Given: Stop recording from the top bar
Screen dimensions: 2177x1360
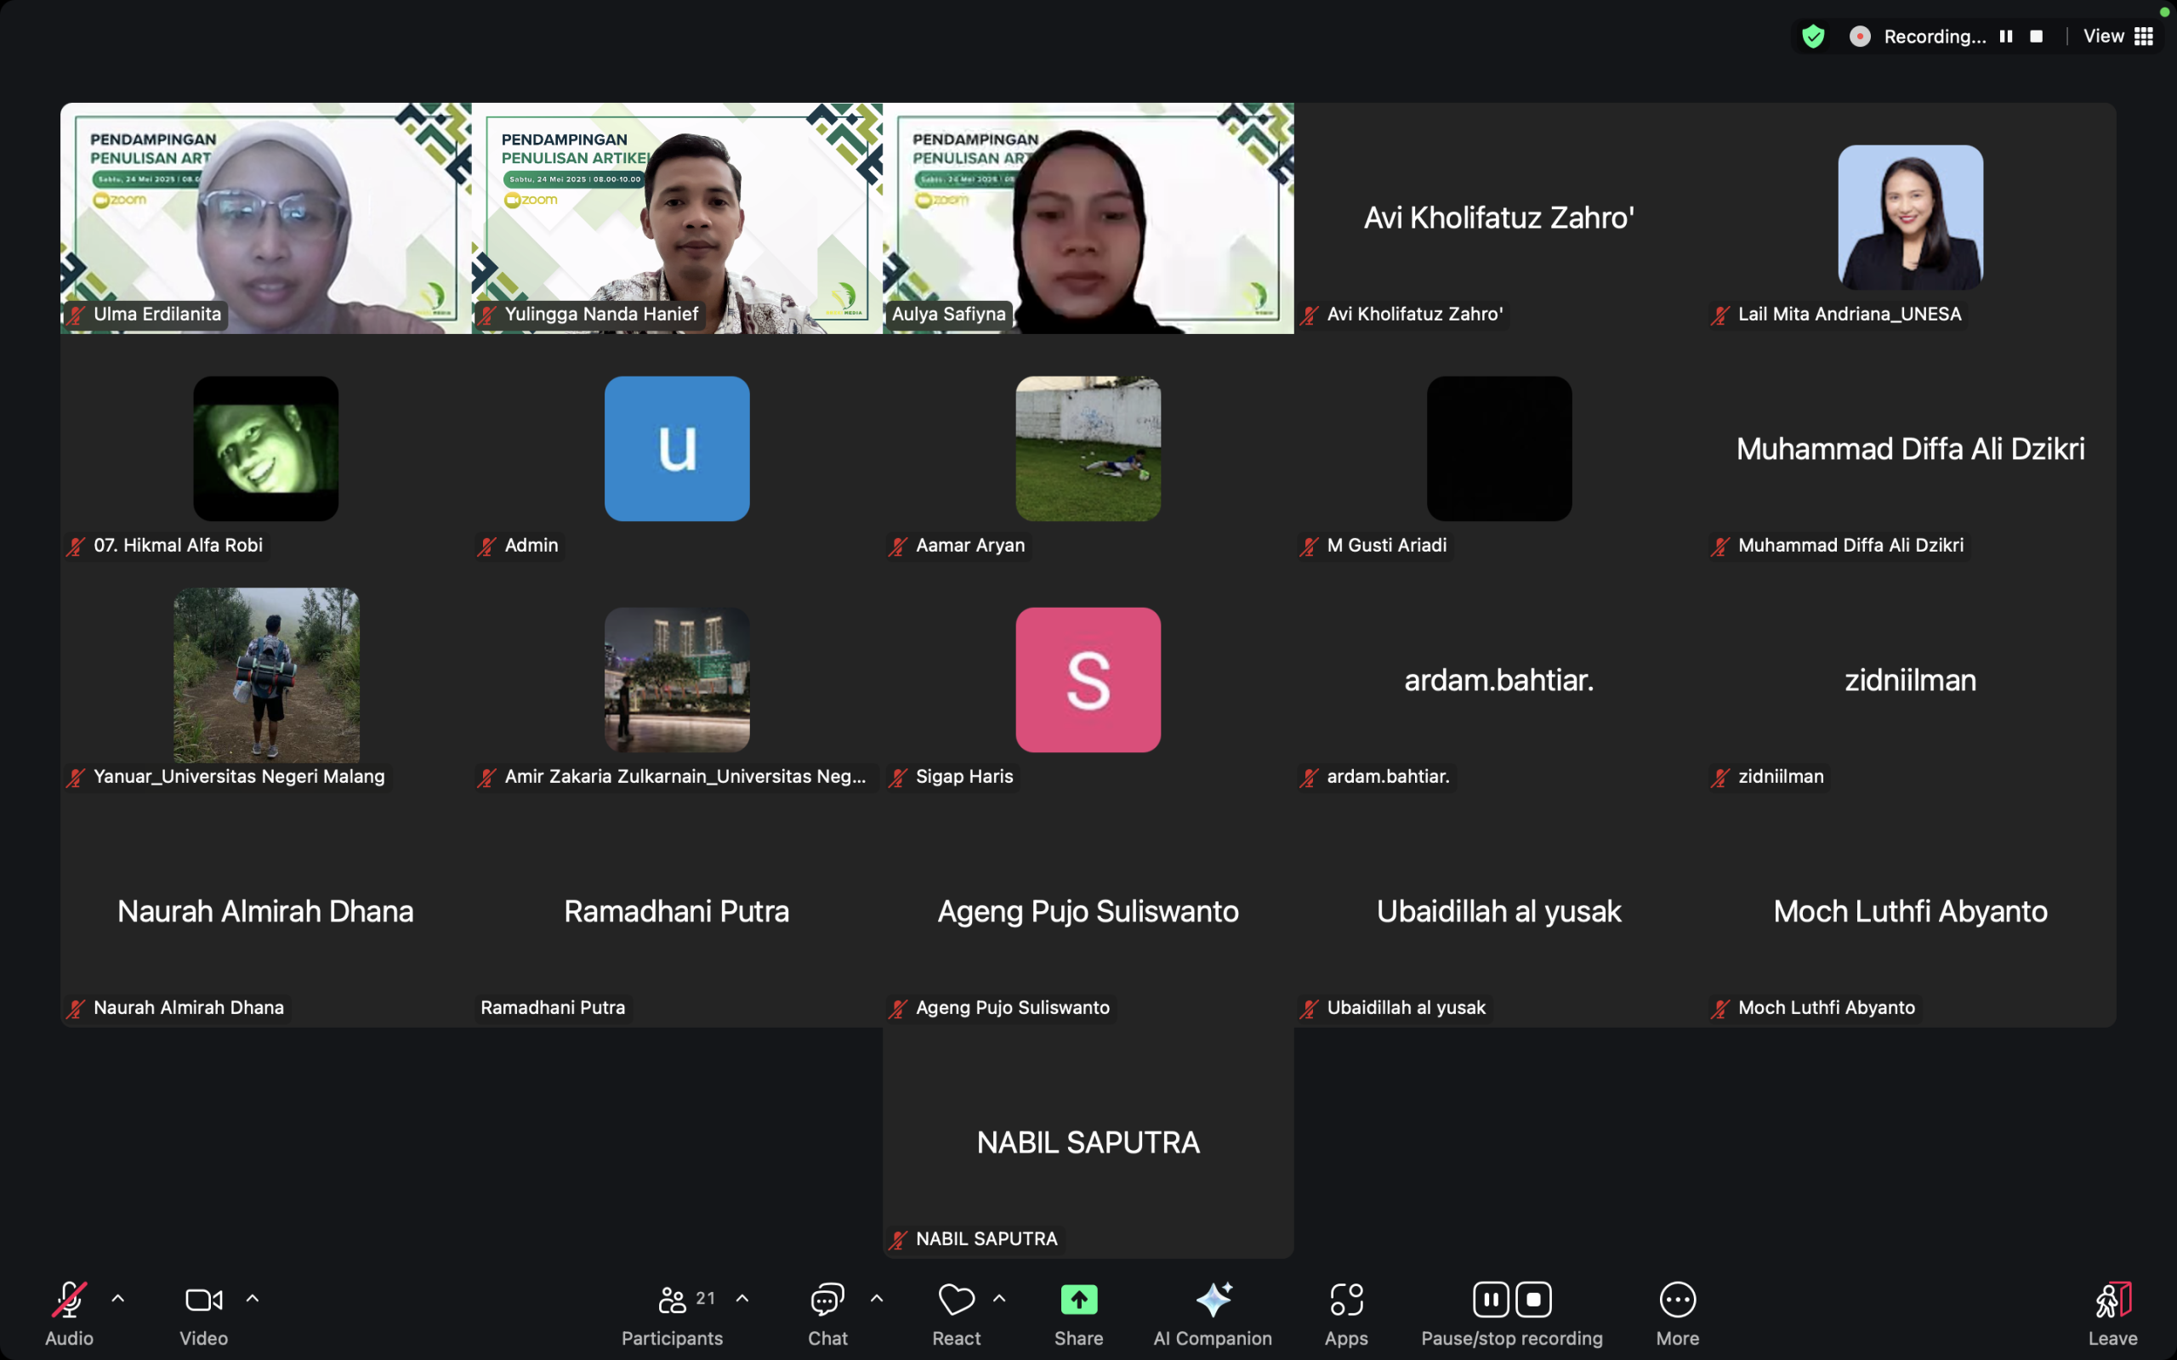Looking at the screenshot, I should pos(2037,36).
